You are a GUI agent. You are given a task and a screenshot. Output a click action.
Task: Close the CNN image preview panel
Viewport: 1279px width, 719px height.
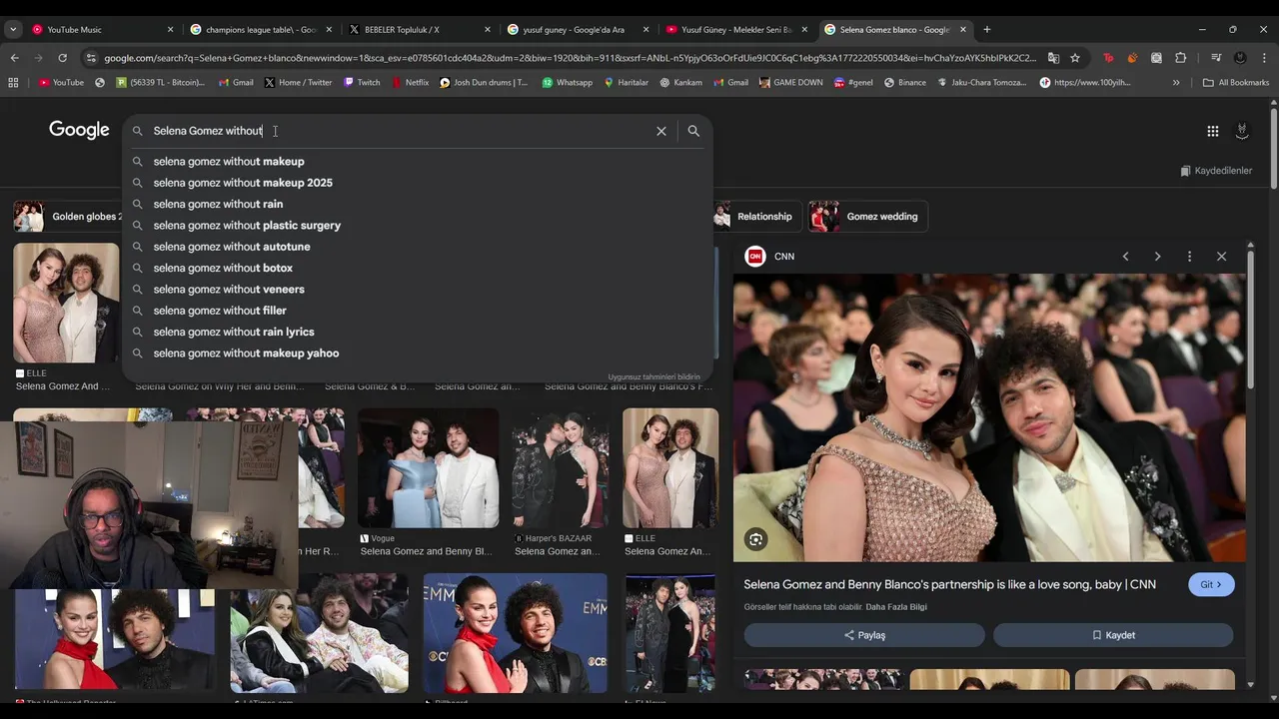(x=1221, y=257)
